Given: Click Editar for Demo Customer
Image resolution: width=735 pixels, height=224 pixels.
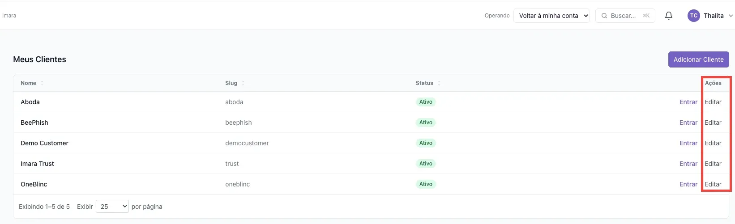Looking at the screenshot, I should tap(713, 143).
